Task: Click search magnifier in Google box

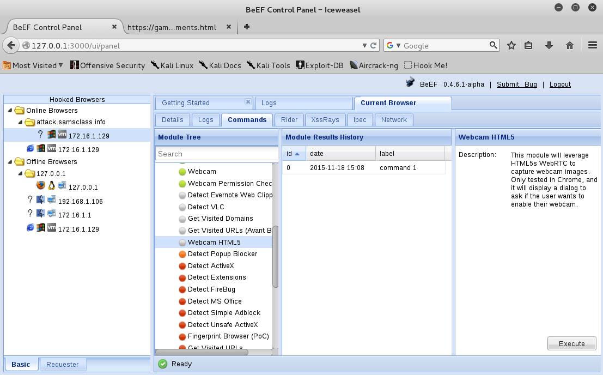Action: click(x=493, y=45)
